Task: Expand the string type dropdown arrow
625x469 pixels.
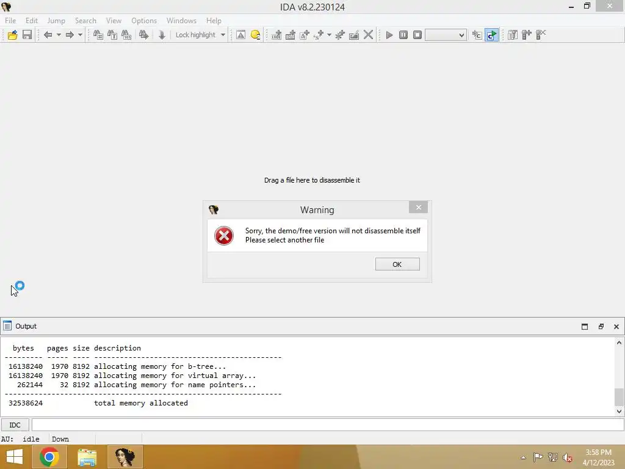Action: pos(329,35)
